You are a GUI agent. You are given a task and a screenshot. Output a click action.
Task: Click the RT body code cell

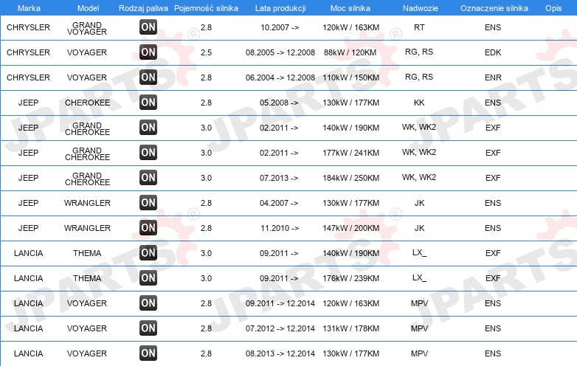(x=419, y=27)
